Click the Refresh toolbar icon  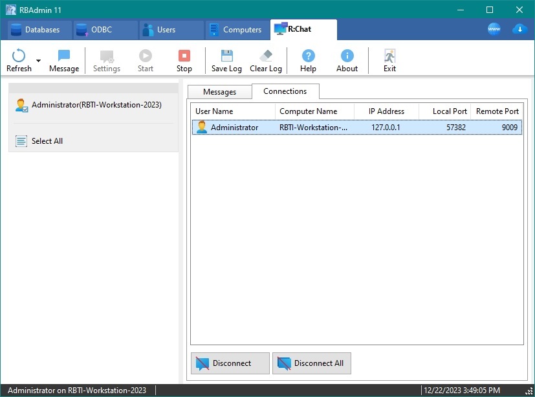(x=19, y=56)
